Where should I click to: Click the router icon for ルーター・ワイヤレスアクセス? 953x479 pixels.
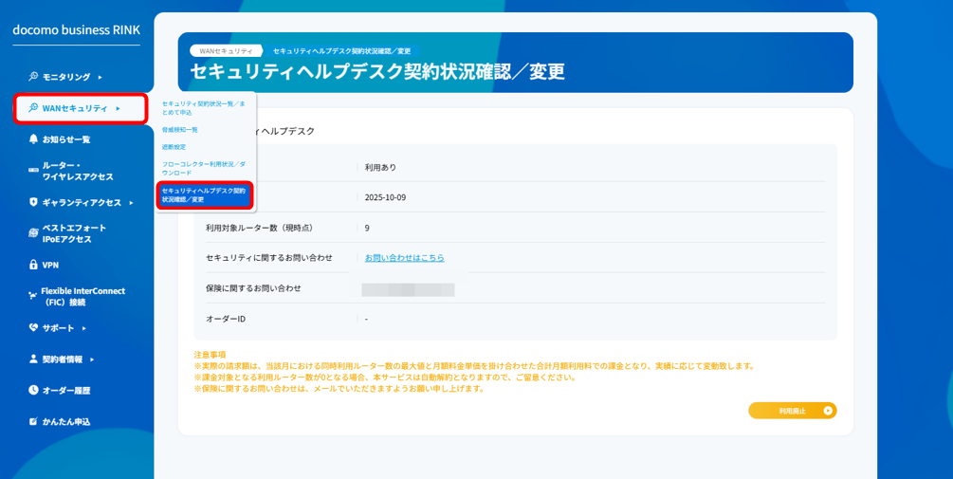pyautogui.click(x=34, y=171)
